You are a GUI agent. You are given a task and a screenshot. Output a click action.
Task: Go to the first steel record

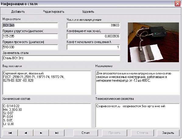pos(10,133)
